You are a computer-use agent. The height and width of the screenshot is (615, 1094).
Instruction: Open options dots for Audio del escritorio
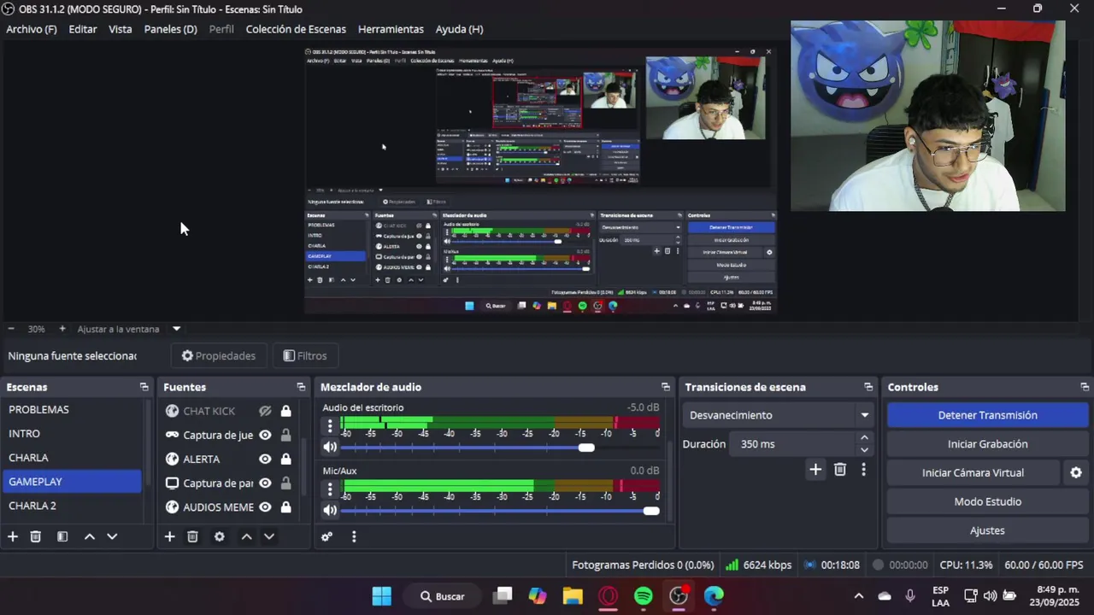[330, 425]
